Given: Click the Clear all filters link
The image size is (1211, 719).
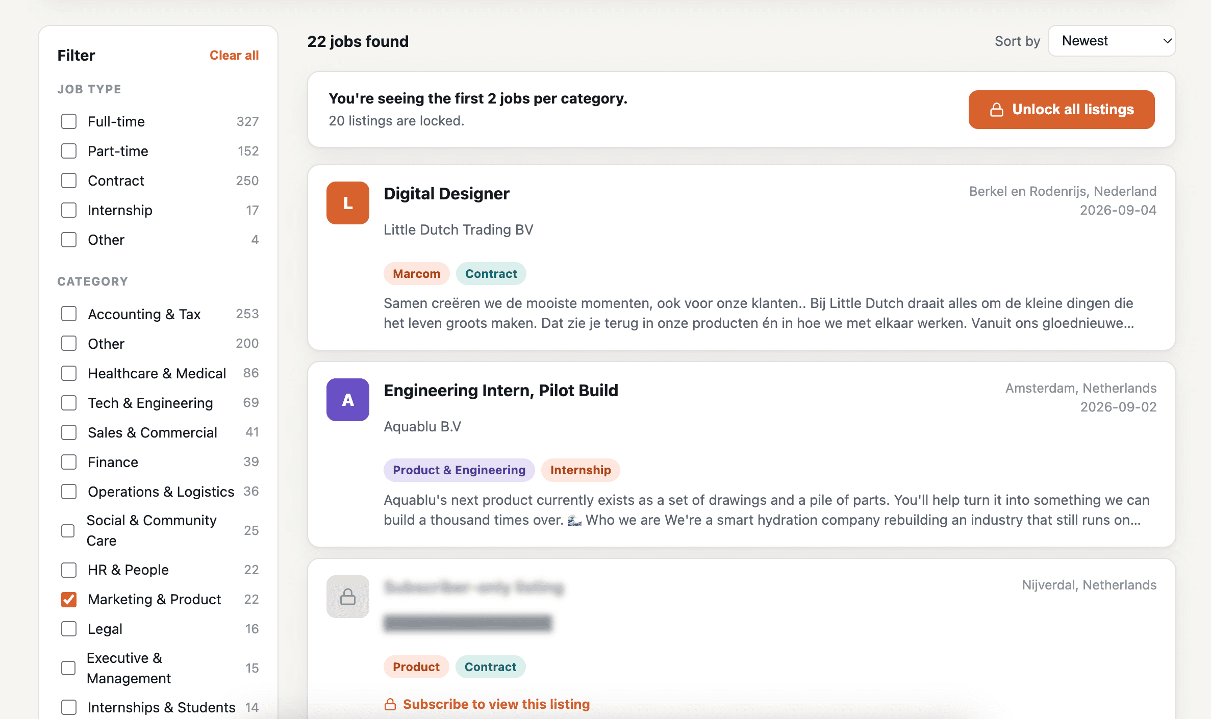Looking at the screenshot, I should pos(234,55).
